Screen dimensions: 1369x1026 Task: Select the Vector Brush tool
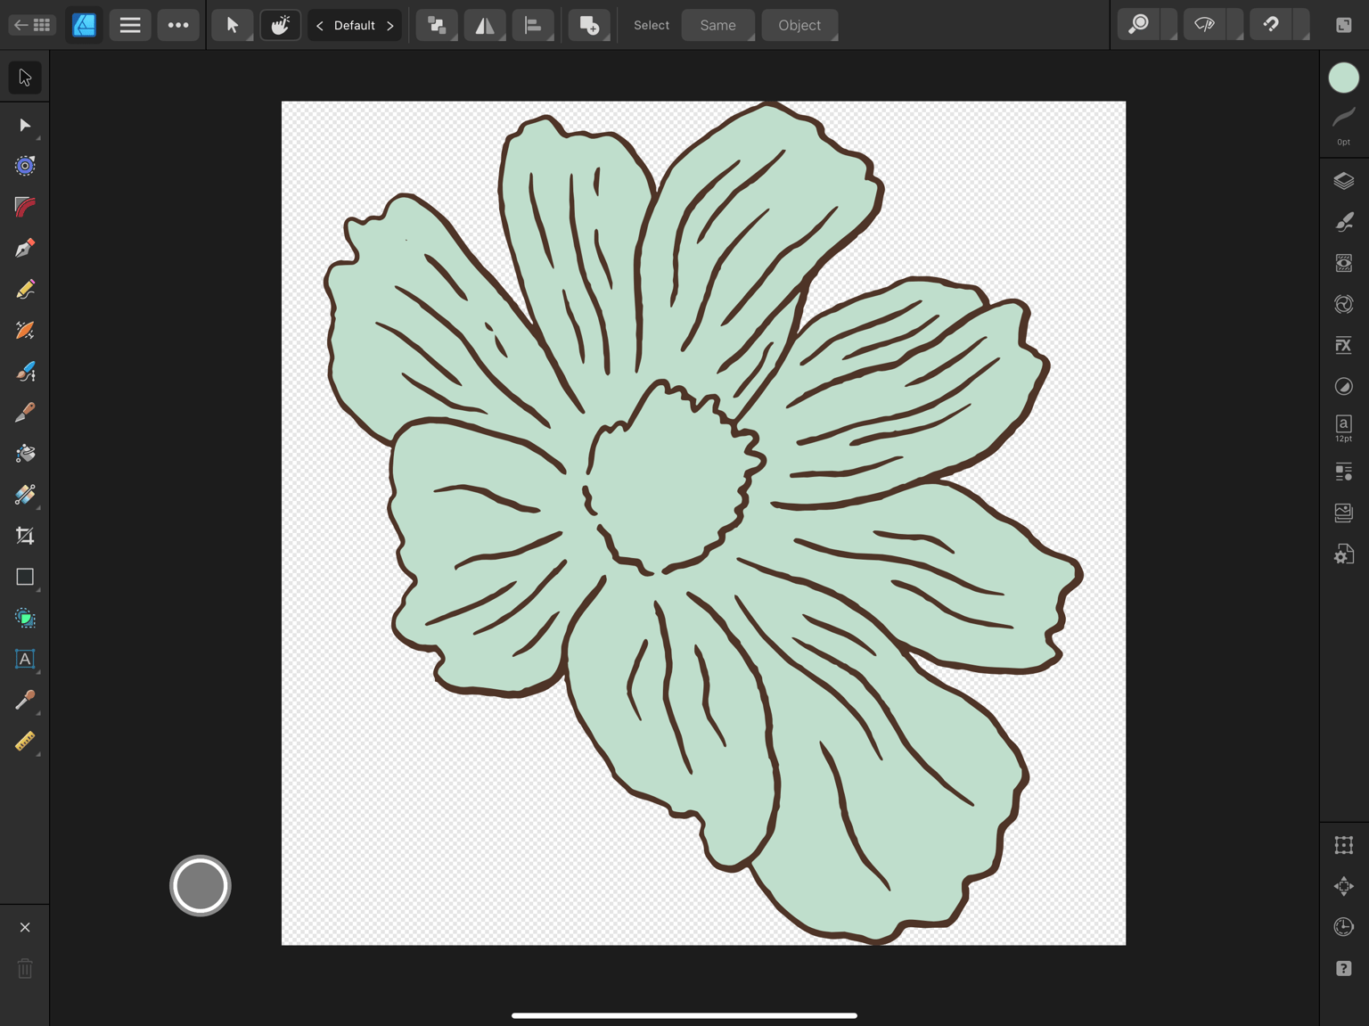[x=25, y=330]
